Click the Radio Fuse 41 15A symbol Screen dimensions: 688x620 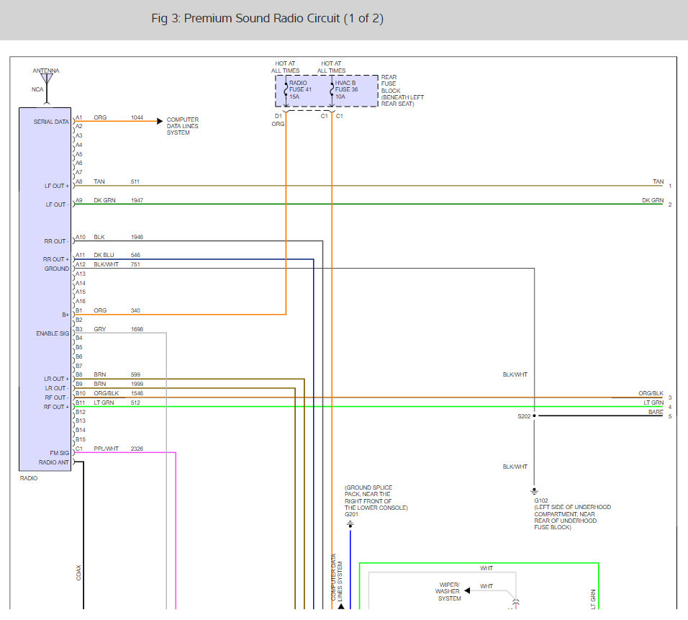click(x=286, y=91)
